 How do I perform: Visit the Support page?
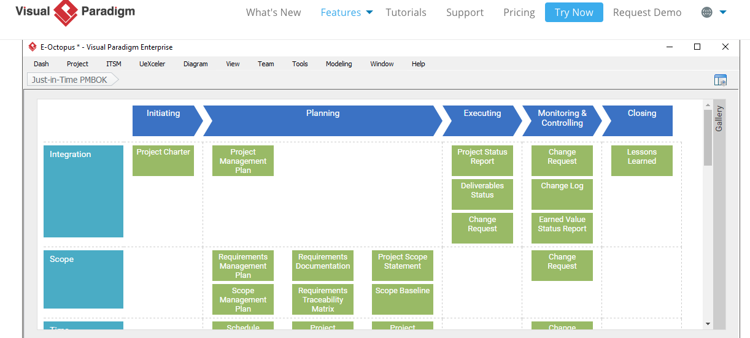coord(465,12)
